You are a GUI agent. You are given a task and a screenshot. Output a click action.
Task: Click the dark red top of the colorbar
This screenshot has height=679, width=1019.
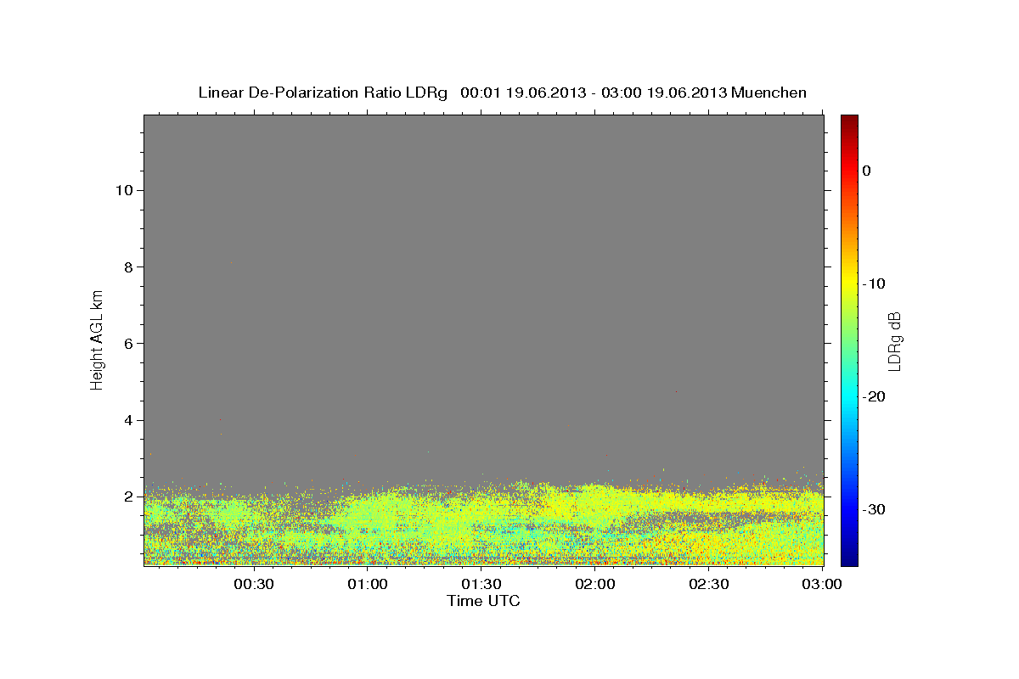point(849,121)
